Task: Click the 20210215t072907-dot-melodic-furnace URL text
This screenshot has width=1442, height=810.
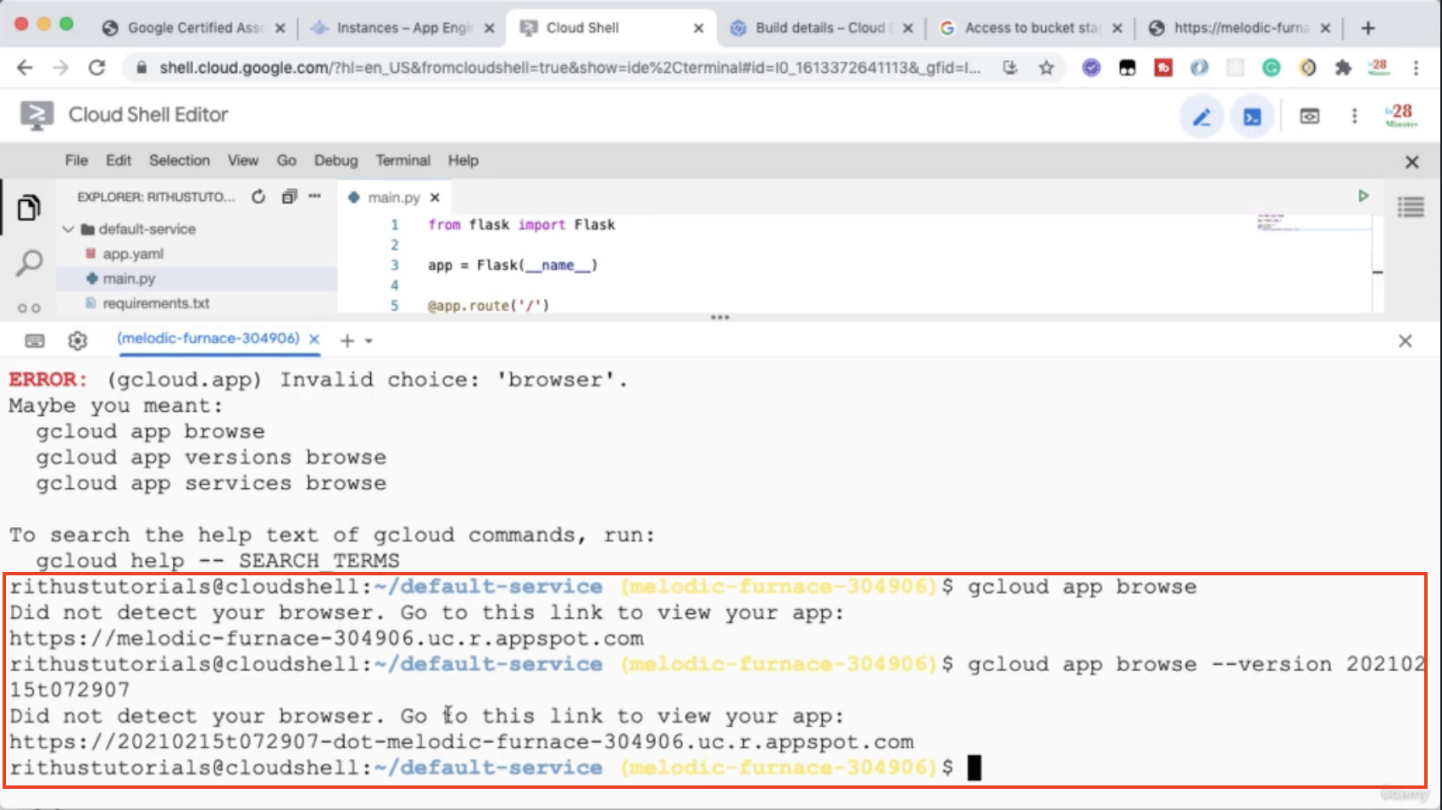Action: (x=462, y=741)
